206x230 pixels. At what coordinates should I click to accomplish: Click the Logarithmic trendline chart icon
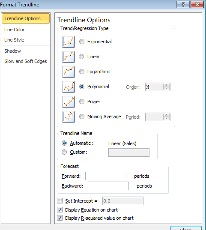[x=68, y=72]
